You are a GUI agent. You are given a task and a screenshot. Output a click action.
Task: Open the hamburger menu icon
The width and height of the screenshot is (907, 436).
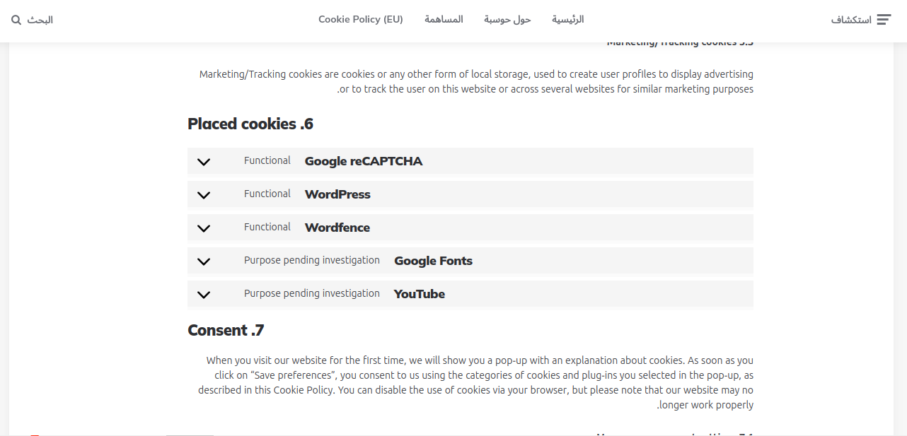pos(884,20)
